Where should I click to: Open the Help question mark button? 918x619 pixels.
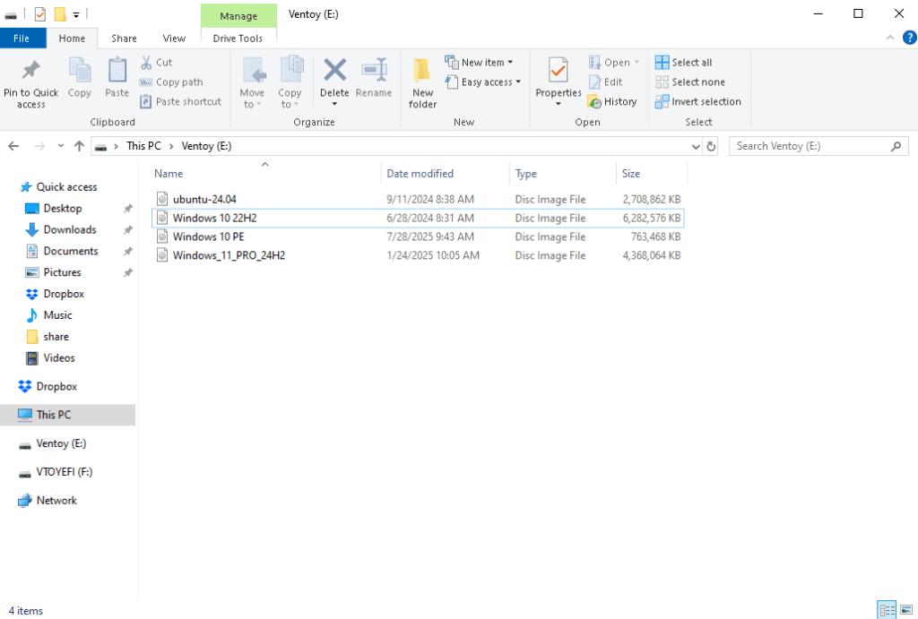coord(909,38)
